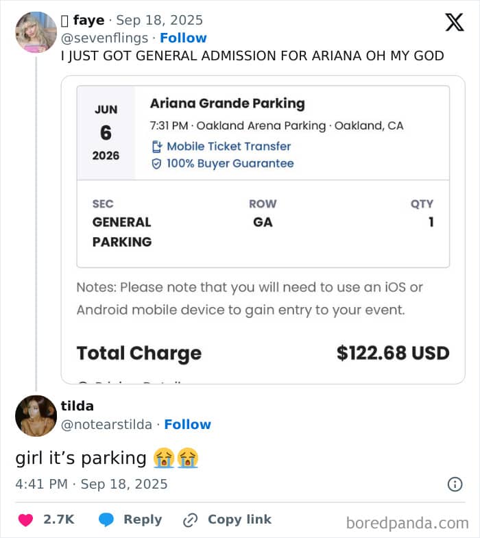
Task: Click the 2.7K likes count
Action: point(58,519)
